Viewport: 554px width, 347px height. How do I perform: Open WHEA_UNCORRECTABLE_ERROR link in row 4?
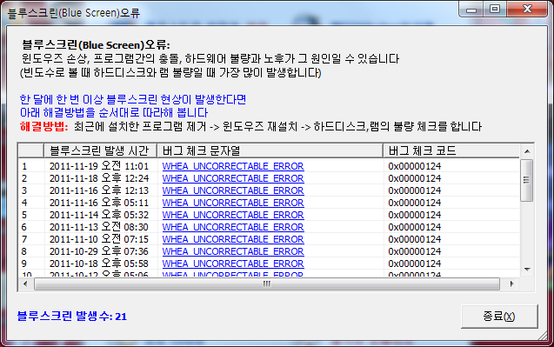[x=233, y=203]
